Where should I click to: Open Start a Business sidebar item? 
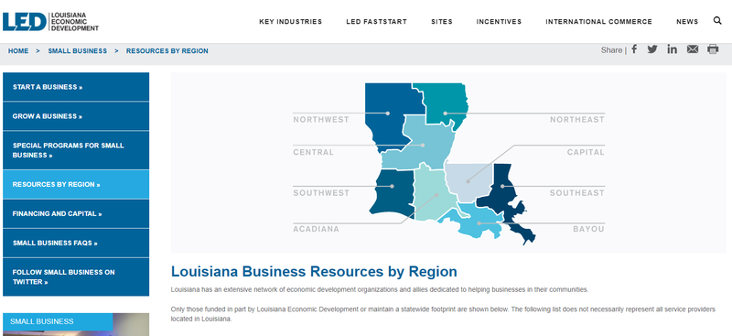pos(76,87)
